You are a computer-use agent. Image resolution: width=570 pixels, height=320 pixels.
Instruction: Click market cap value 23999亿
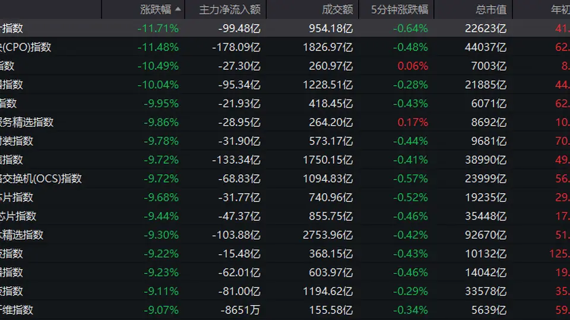point(486,178)
